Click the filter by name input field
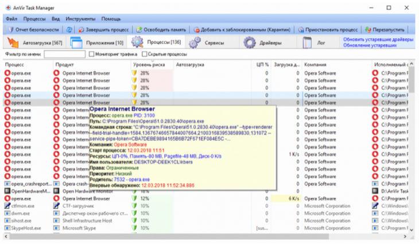Viewport: 419px width, 244px height. (x=65, y=54)
